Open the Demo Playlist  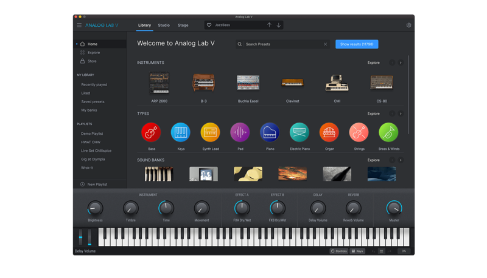tap(92, 134)
